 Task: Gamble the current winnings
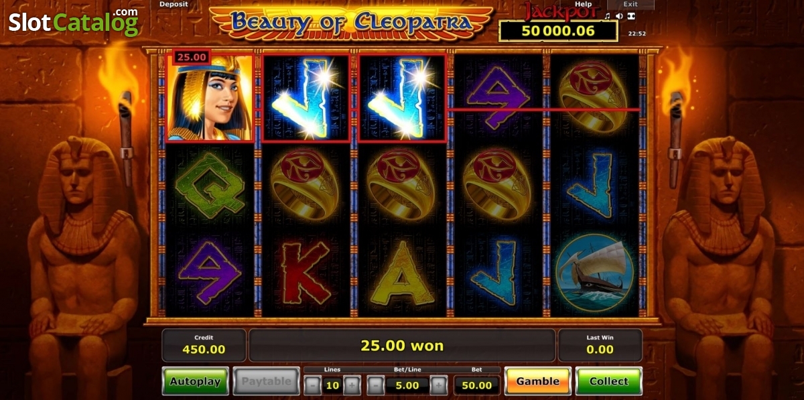tap(537, 381)
